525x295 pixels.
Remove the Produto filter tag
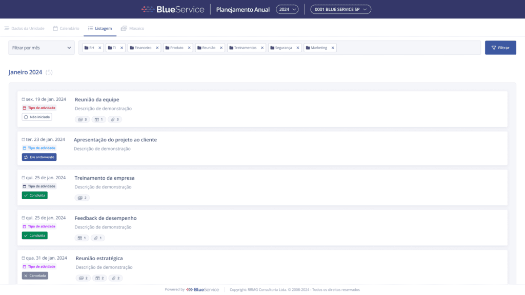(x=189, y=48)
